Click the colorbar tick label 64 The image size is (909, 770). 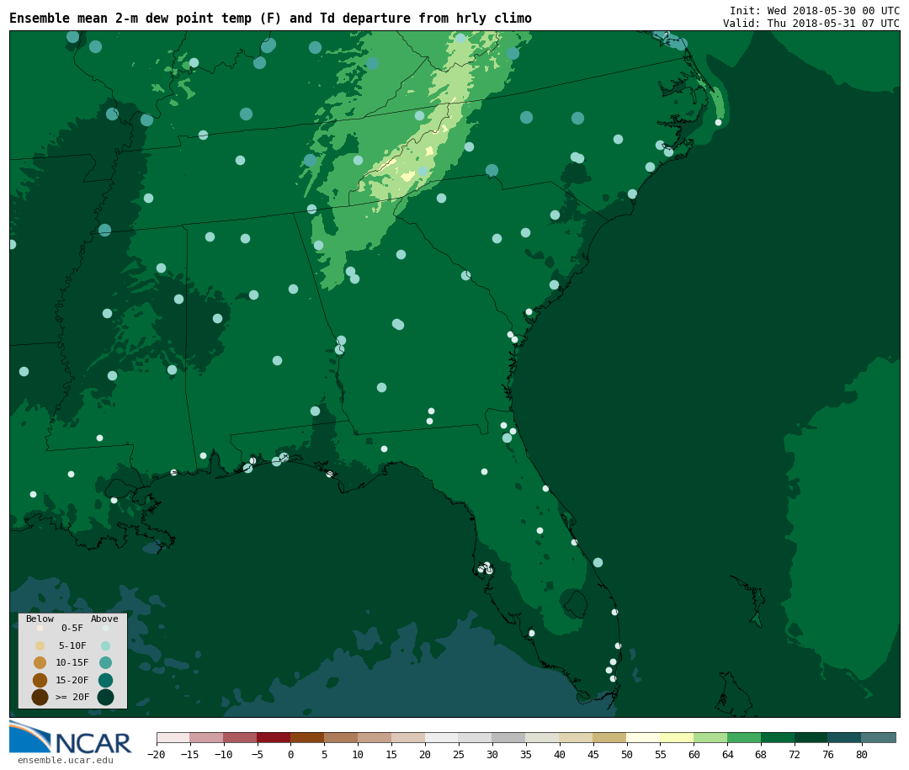pos(727,754)
